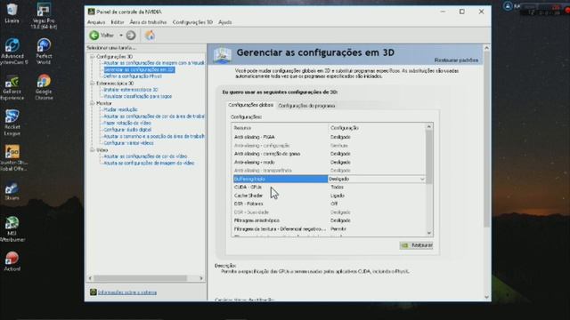The width and height of the screenshot is (570, 320).
Task: Collapse the Vídeo tree node
Action: tap(92, 150)
